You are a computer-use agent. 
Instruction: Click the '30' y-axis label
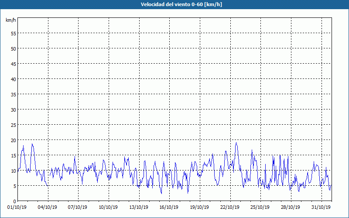point(14,111)
